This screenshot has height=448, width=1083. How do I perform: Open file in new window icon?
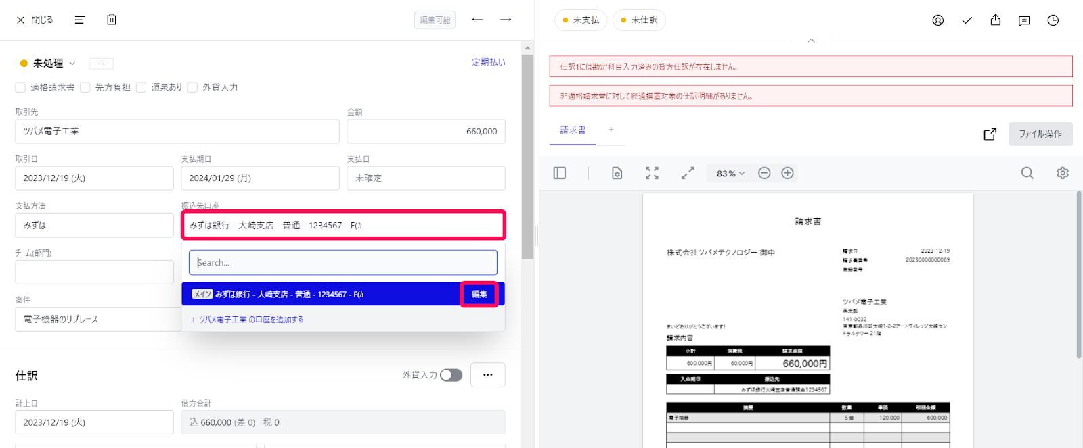click(990, 134)
